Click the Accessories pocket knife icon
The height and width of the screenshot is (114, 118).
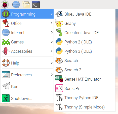6,51
